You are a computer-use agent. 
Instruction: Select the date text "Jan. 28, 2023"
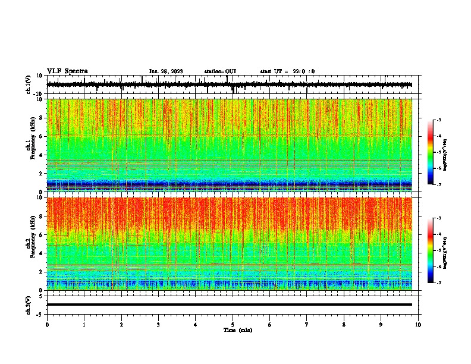pos(166,71)
